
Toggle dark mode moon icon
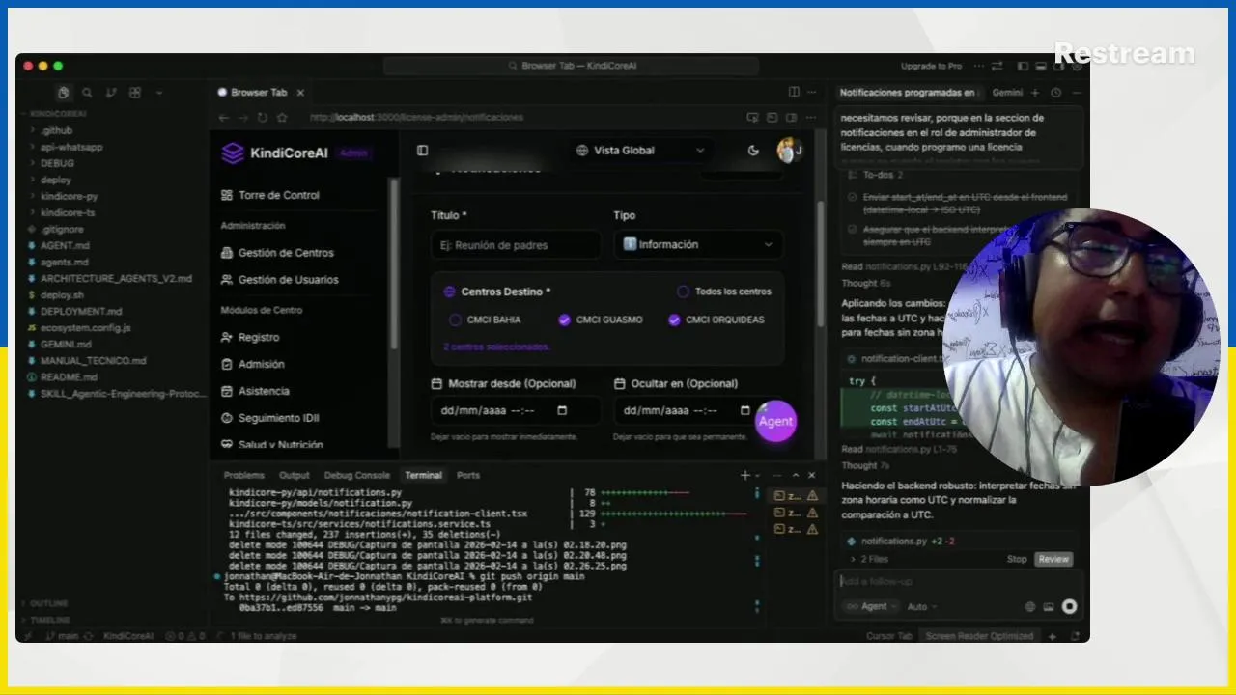753,151
